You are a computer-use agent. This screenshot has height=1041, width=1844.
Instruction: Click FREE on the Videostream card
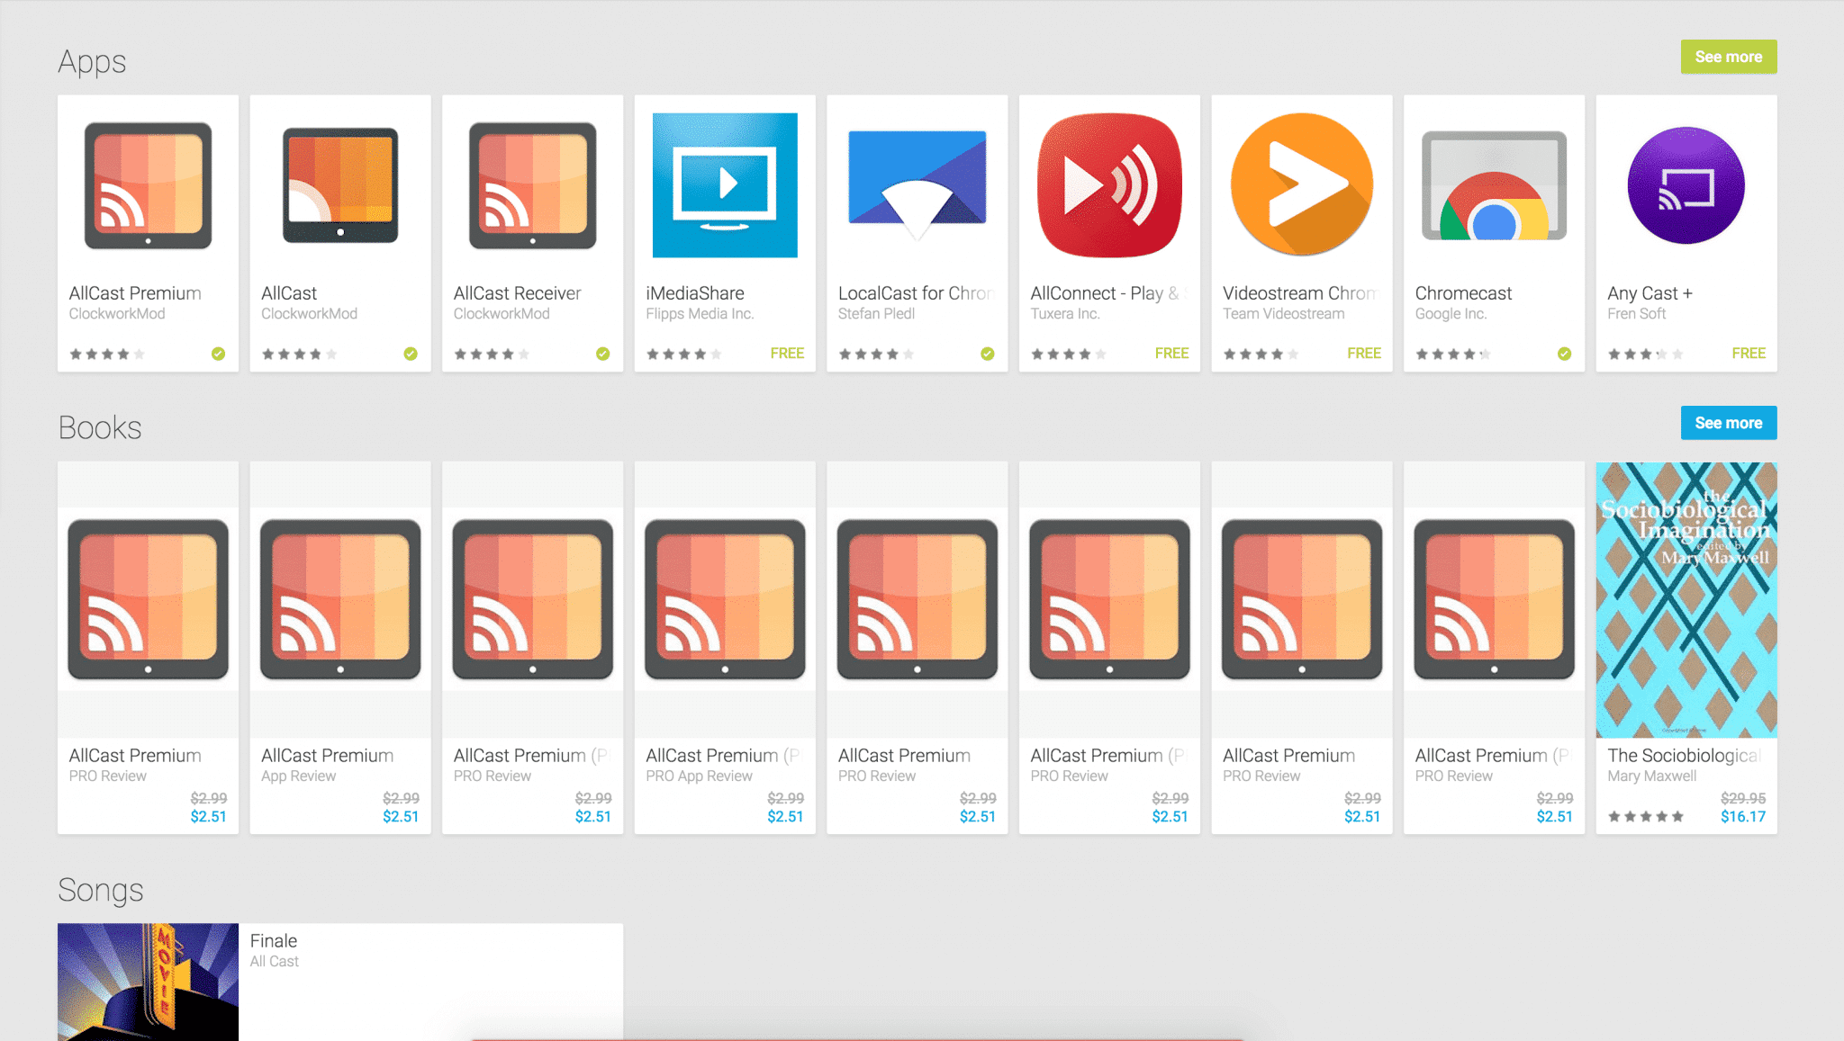coord(1364,354)
